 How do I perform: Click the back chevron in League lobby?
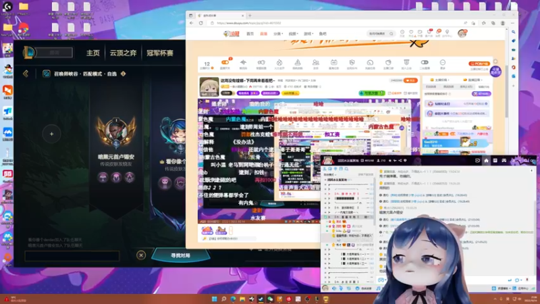click(26, 74)
